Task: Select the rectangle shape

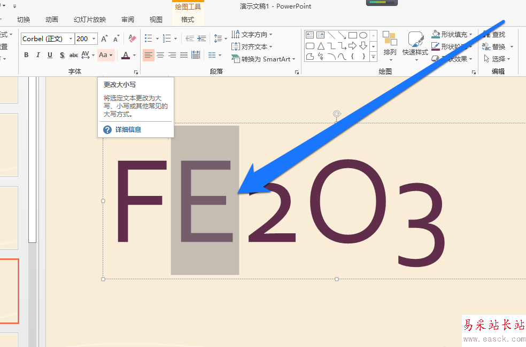Action: pyautogui.click(x=353, y=35)
